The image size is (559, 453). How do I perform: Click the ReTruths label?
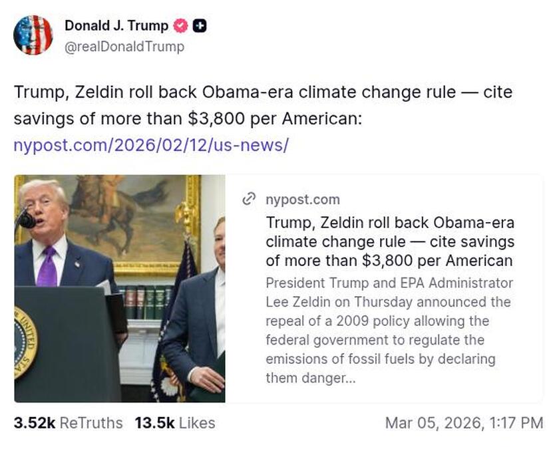coord(93,423)
